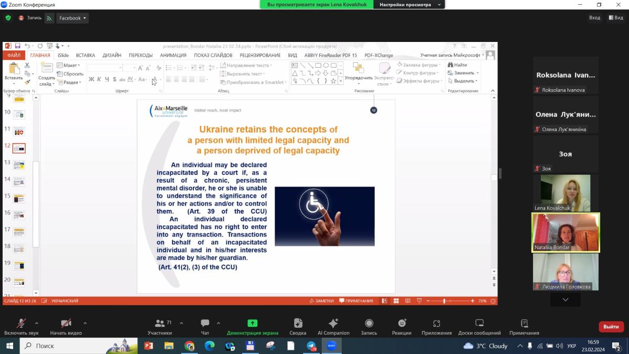Open the АНИМАЦИЯ ribbon tab
629x354 pixels.
(x=173, y=55)
